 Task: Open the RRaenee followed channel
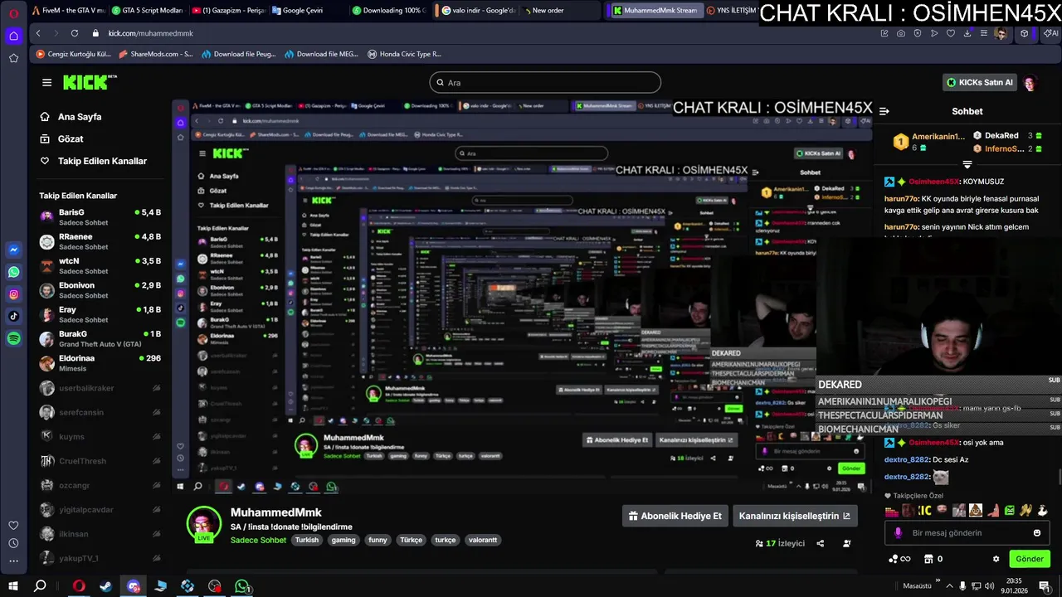100,241
